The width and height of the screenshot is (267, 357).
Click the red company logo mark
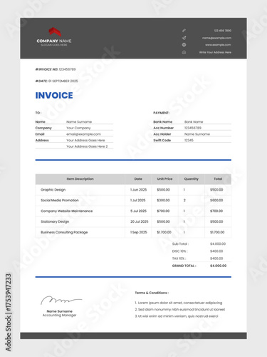coord(55,32)
